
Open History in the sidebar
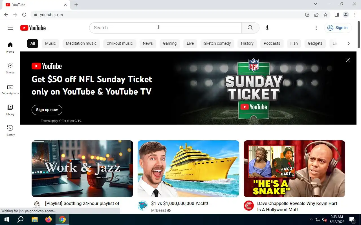10,131
